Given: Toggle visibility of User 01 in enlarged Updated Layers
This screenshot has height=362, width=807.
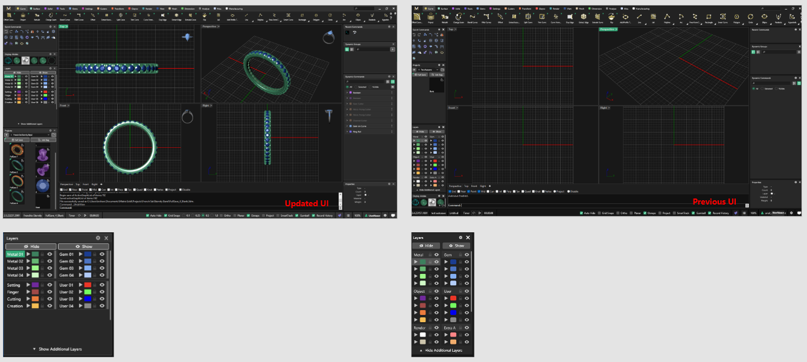Looking at the screenshot, I should (x=102, y=285).
